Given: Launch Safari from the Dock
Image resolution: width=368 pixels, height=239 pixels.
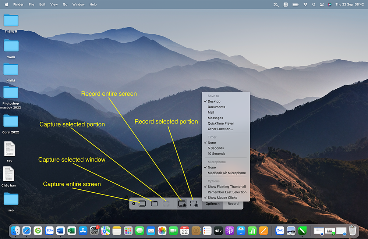Looking at the screenshot, I should (26, 231).
